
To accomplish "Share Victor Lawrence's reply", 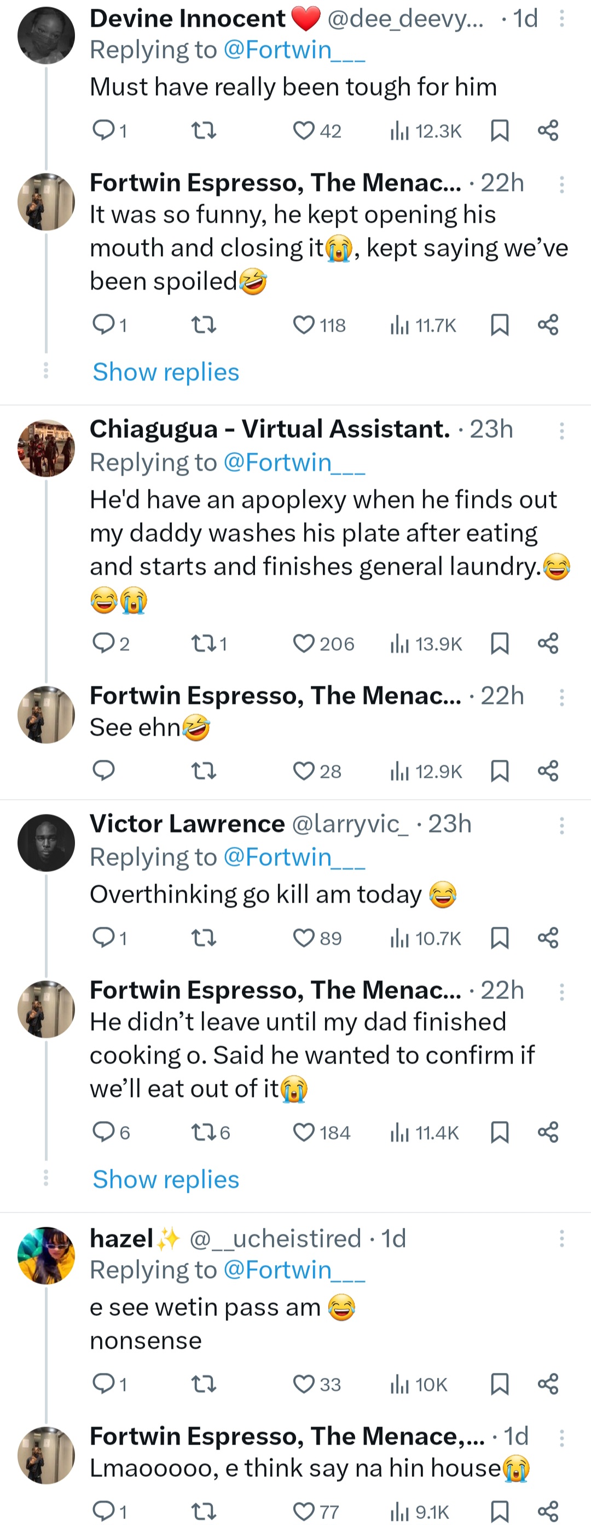I will (x=548, y=938).
